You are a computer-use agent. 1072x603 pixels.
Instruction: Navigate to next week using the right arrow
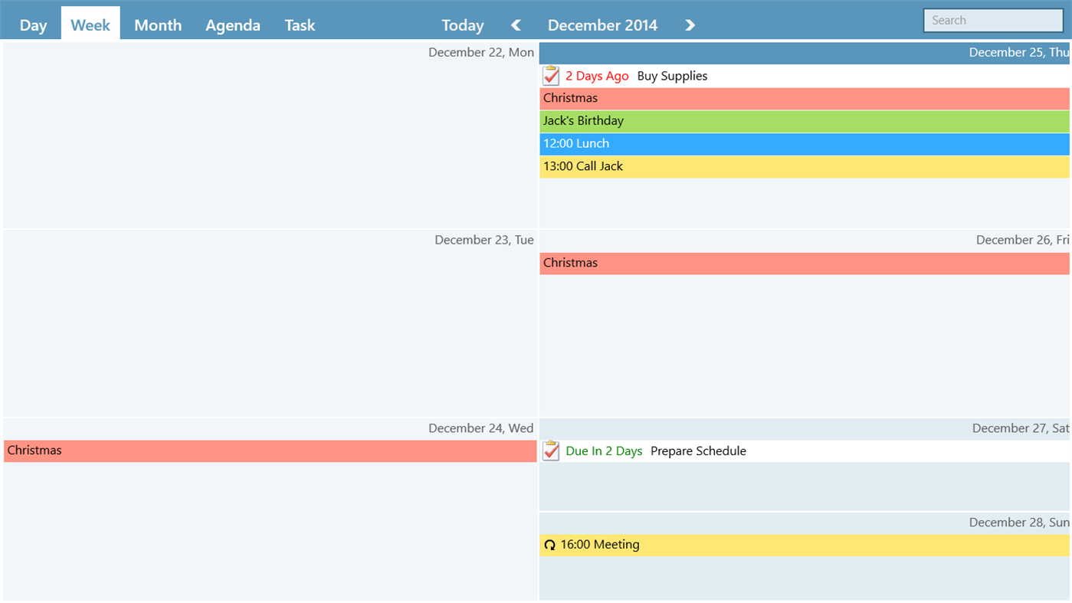689,24
